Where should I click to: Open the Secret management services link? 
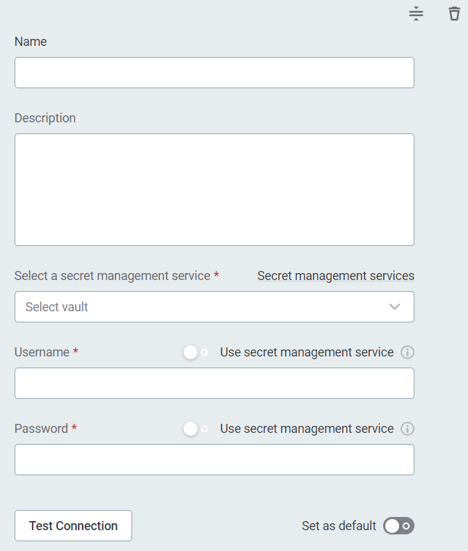pyautogui.click(x=335, y=276)
